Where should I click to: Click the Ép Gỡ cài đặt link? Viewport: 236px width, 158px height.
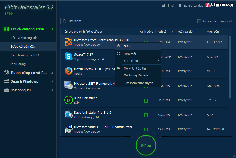[193, 6]
